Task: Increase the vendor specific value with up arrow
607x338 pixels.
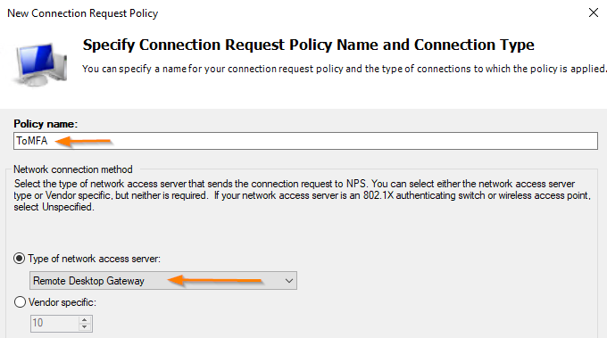Action: click(85, 320)
